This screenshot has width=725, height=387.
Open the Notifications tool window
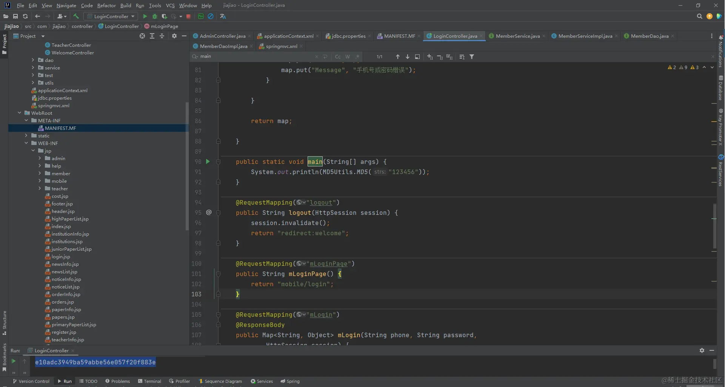point(720,51)
